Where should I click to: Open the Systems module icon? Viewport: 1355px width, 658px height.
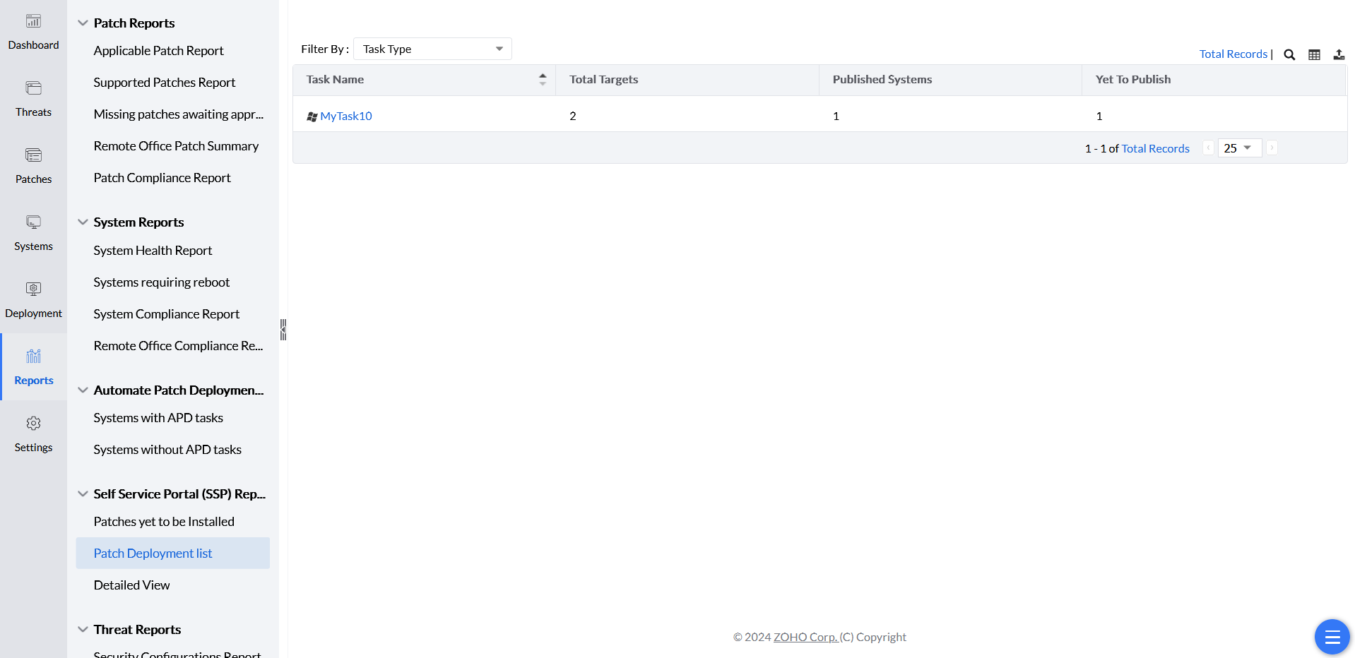pos(33,223)
